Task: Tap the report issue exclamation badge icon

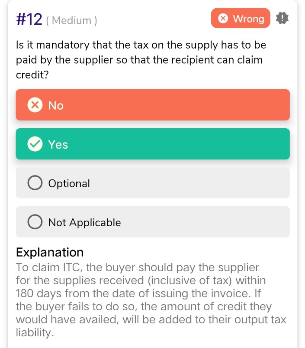Action: pos(282,18)
